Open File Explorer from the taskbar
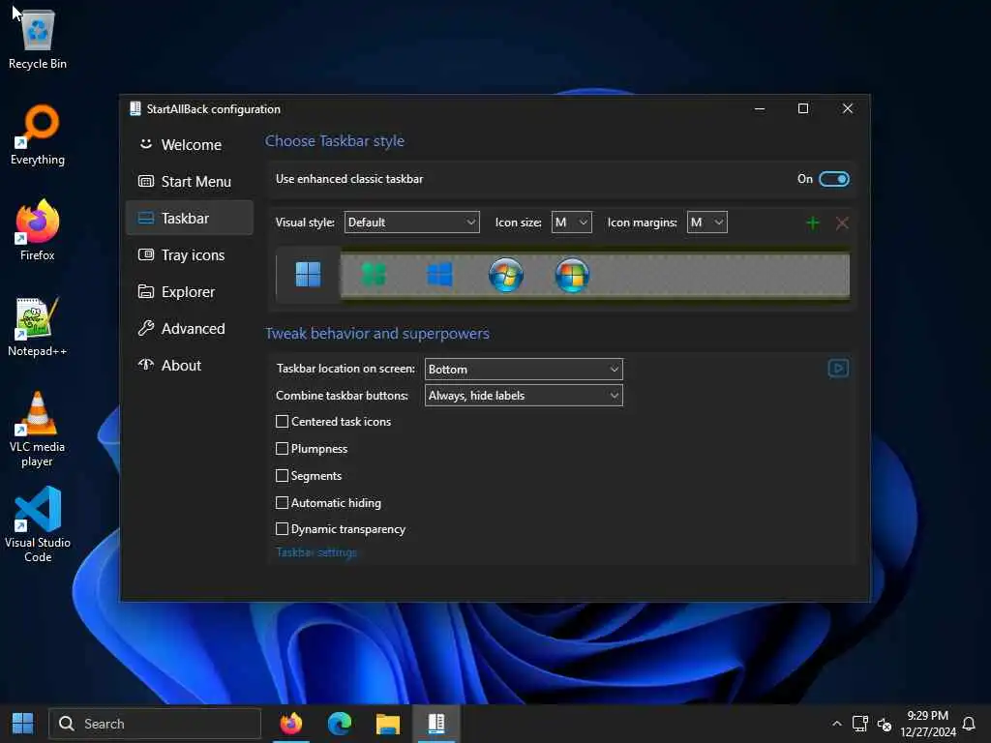The image size is (991, 743). (x=387, y=724)
